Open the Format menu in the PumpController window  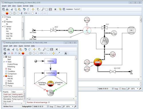click(x=27, y=46)
